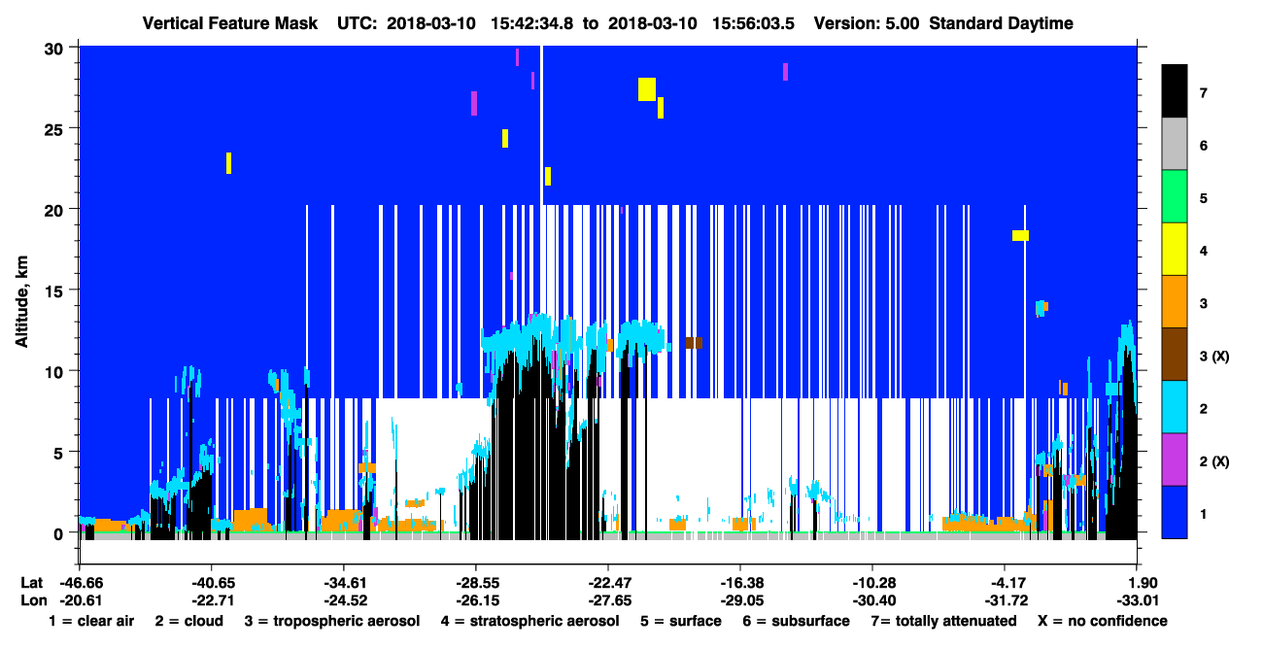The width and height of the screenshot is (1263, 648).
Task: Click longitude value -30.40
Action: tap(872, 600)
